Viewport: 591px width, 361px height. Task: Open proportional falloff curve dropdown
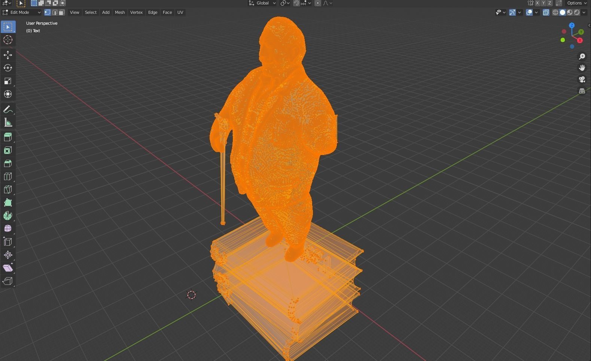pyautogui.click(x=328, y=3)
